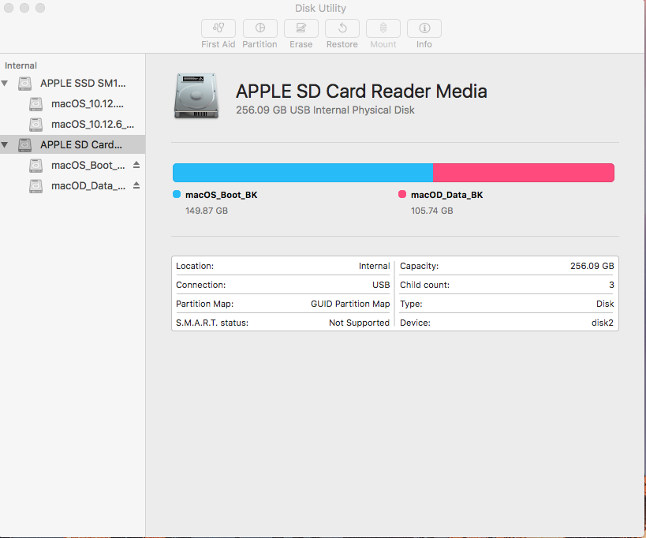Image resolution: width=646 pixels, height=538 pixels.
Task: Click the macOS_Boot_BK legend label
Action: coord(221,195)
